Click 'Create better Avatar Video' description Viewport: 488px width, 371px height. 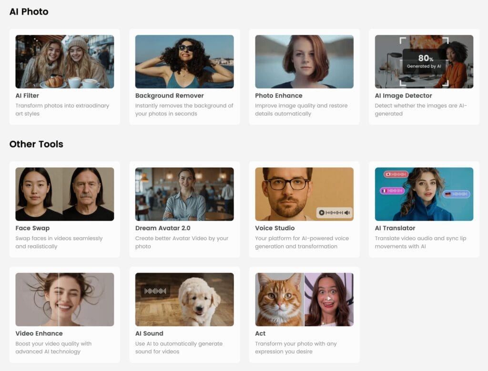182,242
